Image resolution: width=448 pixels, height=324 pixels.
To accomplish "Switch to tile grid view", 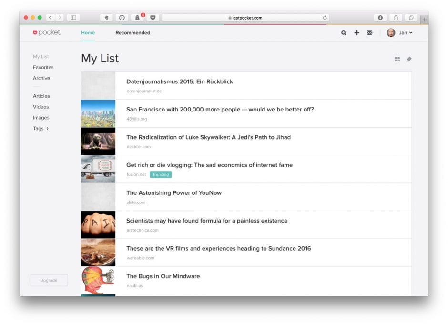I will pos(397,59).
